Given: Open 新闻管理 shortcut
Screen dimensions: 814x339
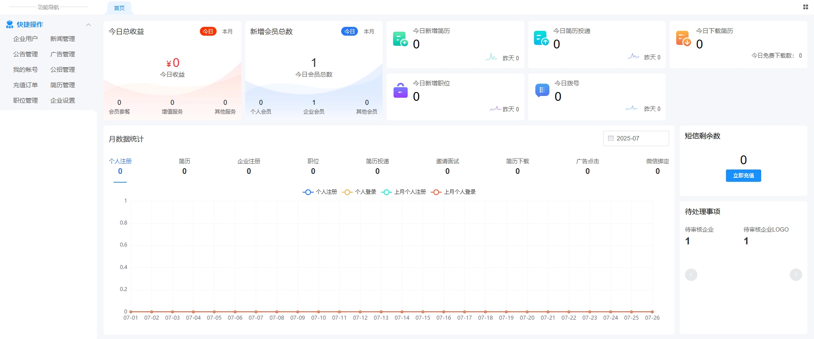Looking at the screenshot, I should 63,39.
